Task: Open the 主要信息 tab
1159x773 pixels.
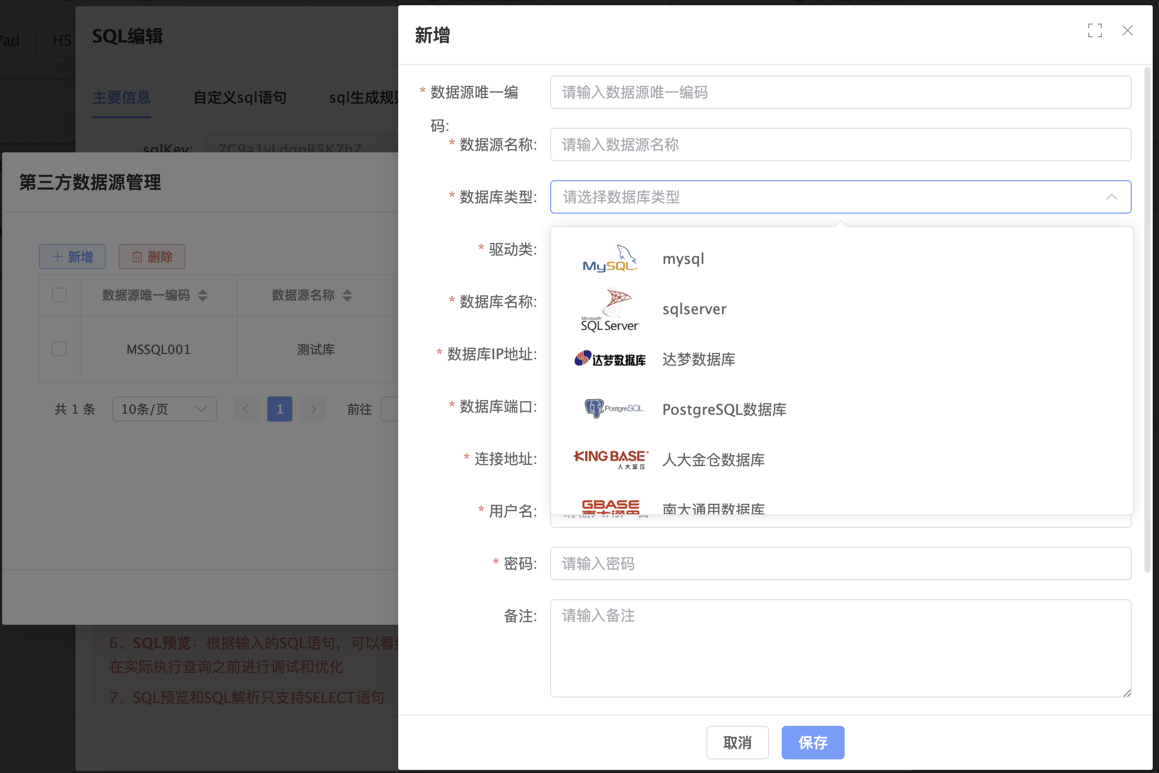Action: [x=122, y=97]
